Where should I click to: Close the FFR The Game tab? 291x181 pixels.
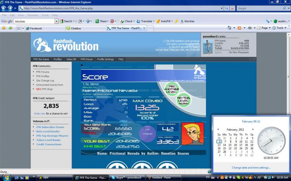tap(144, 28)
